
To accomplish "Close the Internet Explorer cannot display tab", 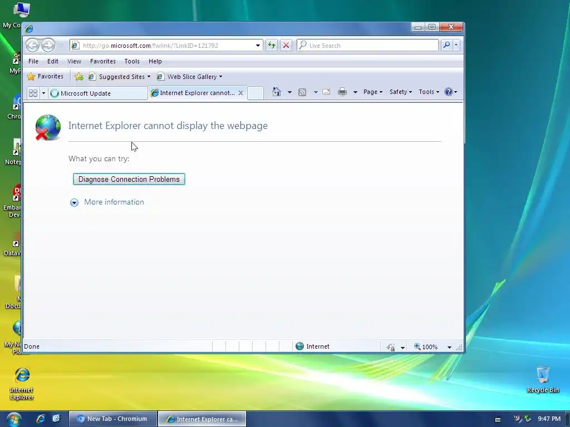I will [x=240, y=93].
